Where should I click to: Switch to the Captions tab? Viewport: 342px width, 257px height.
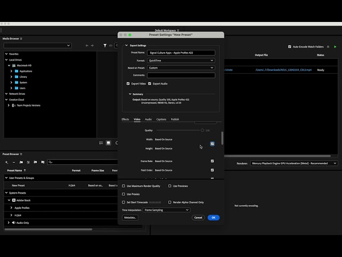[161, 119]
